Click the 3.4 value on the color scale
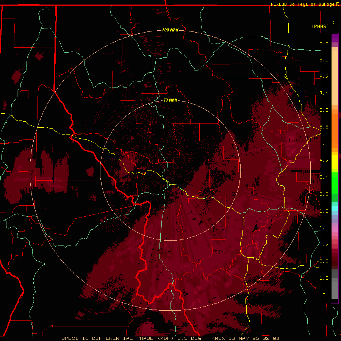This screenshot has width=341, height=341. 324,177
